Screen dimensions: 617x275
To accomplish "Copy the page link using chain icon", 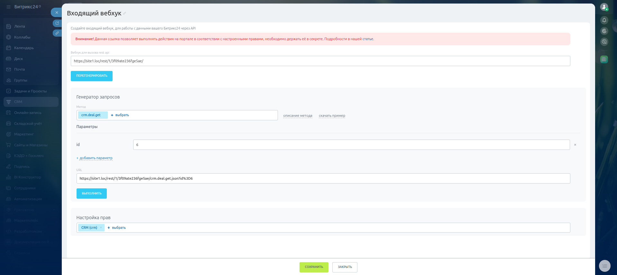I will (x=57, y=33).
